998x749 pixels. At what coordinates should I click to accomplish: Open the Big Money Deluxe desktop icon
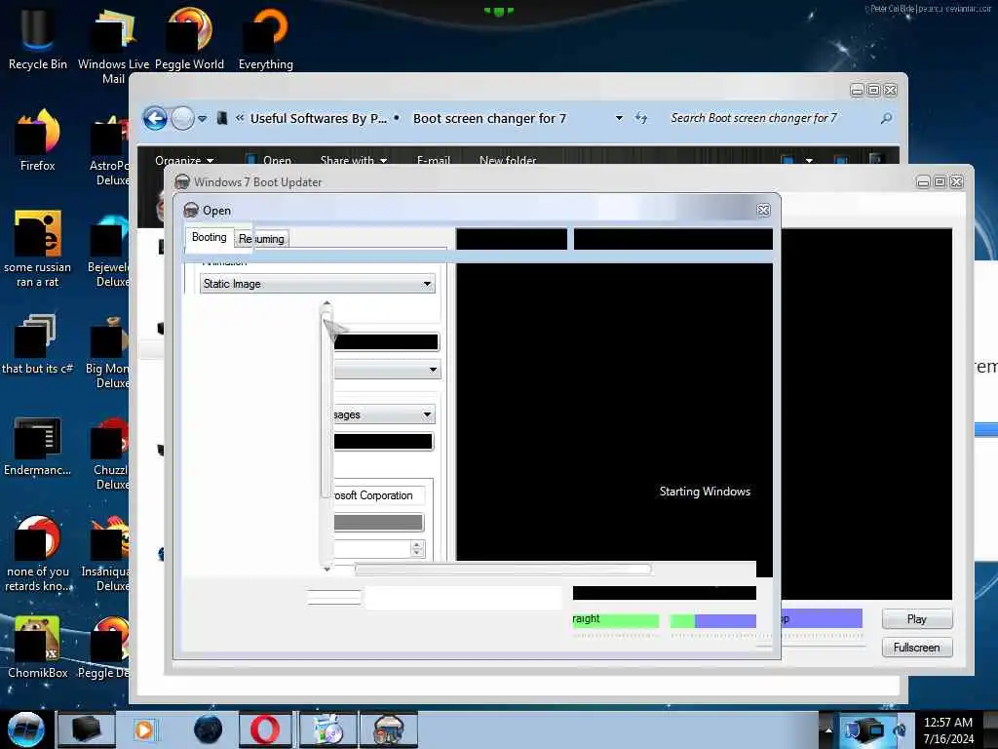coord(108,352)
